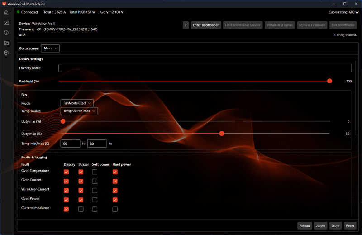This screenshot has width=362, height=235.
Task: Enable Over-Power Soft power checkbox
Action: [x=95, y=200]
